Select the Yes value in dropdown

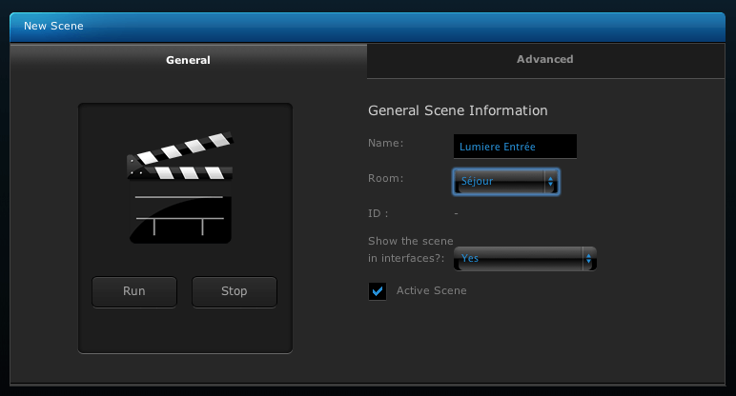pos(470,258)
